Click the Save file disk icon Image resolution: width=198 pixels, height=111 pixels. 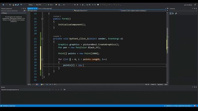(x=16, y=5)
